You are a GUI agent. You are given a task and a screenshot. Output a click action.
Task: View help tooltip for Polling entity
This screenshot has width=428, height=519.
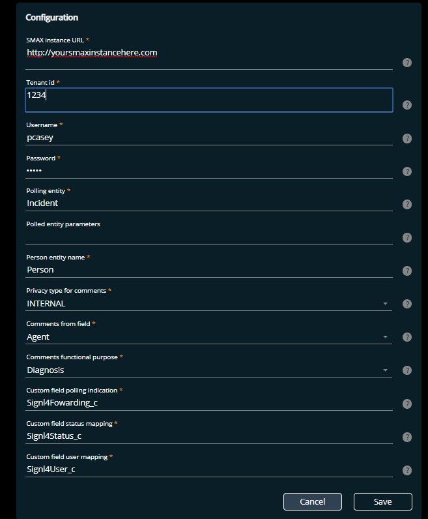point(407,204)
